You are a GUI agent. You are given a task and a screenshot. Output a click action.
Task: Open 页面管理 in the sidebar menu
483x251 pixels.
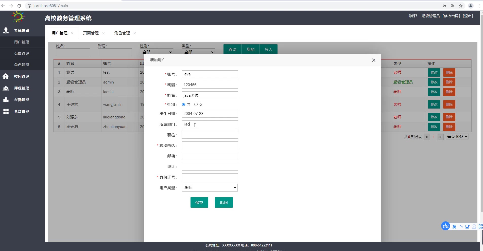(22, 53)
